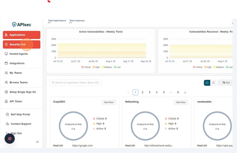Click the API Token icon
237x153 pixels.
click(7, 102)
